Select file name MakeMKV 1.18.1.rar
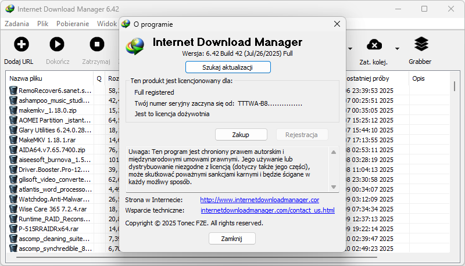This screenshot has height=266, width=465. [x=47, y=140]
